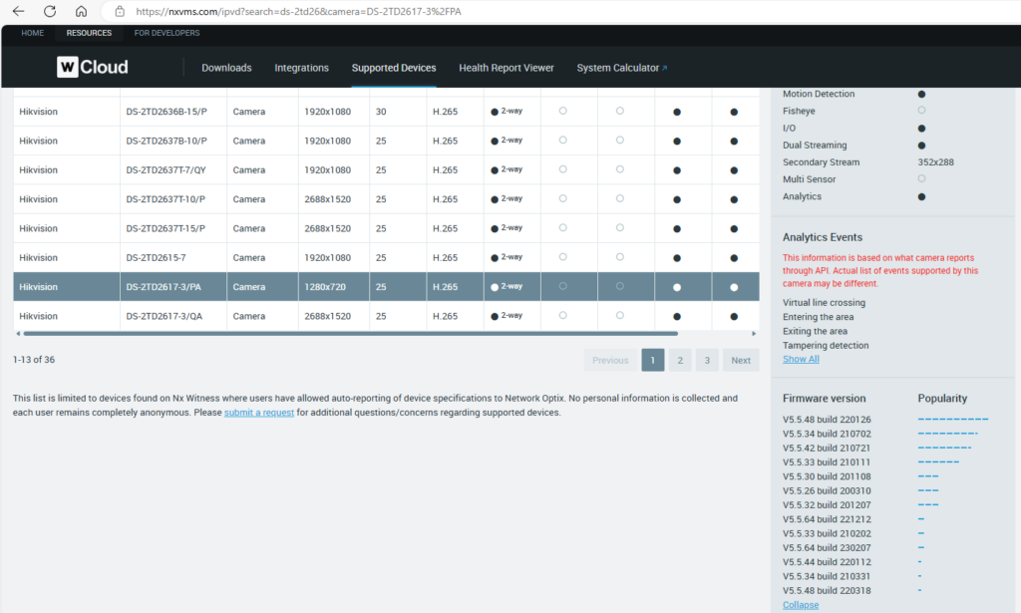Click the table scroll right arrow
The height and width of the screenshot is (613, 1021).
point(754,333)
